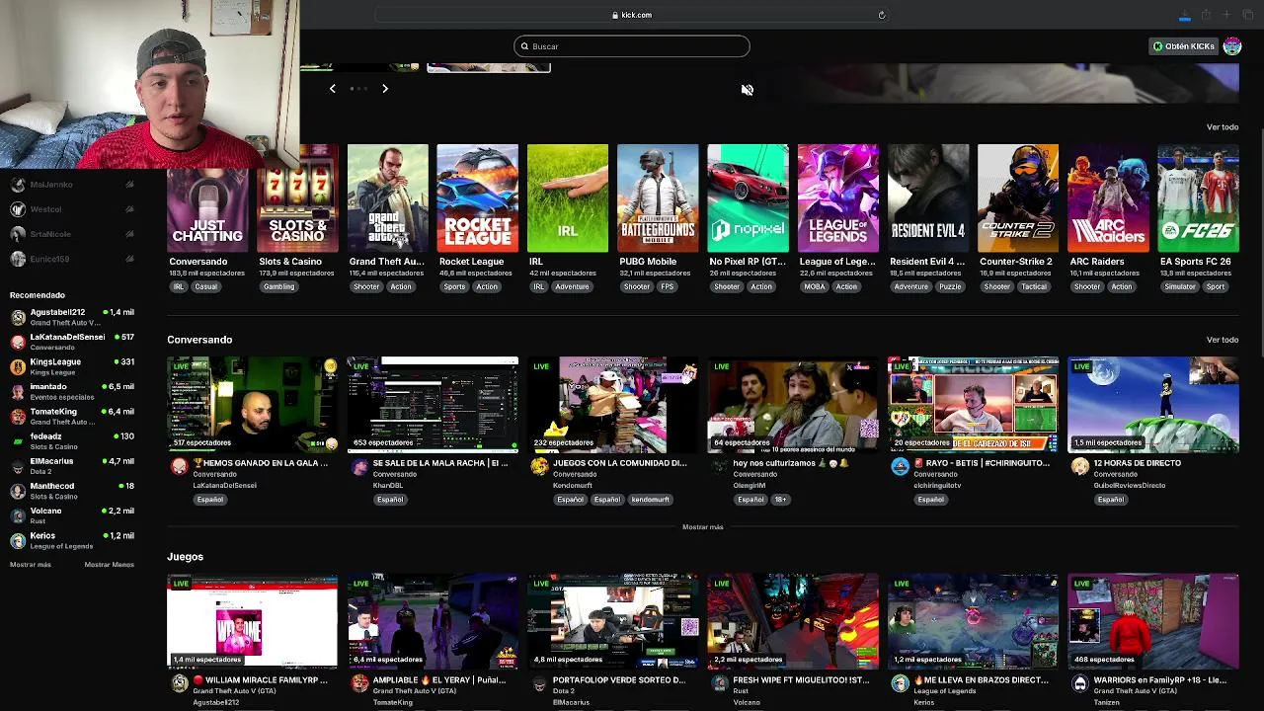This screenshot has height=711, width=1264.
Task: Click the Puzzle tag under Resident Evil 4
Action: pos(950,287)
